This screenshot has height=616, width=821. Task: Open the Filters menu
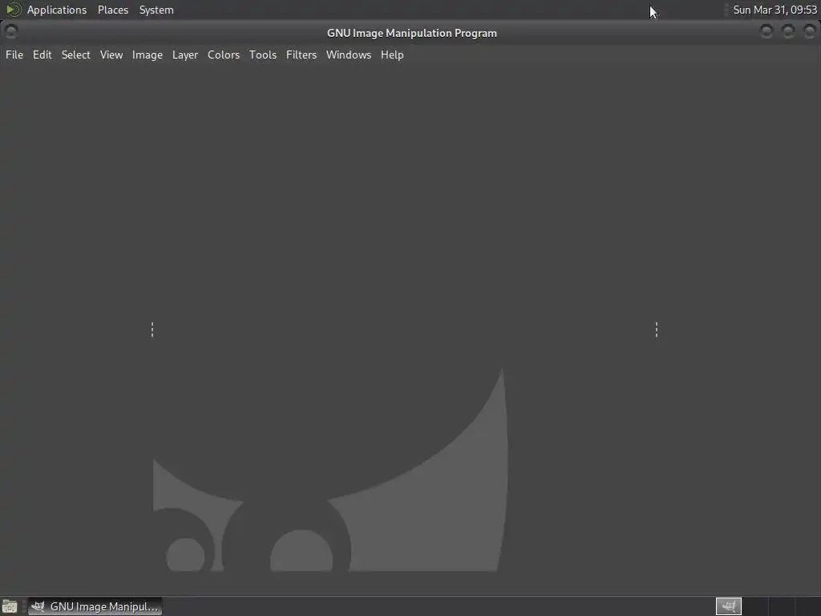pos(301,55)
